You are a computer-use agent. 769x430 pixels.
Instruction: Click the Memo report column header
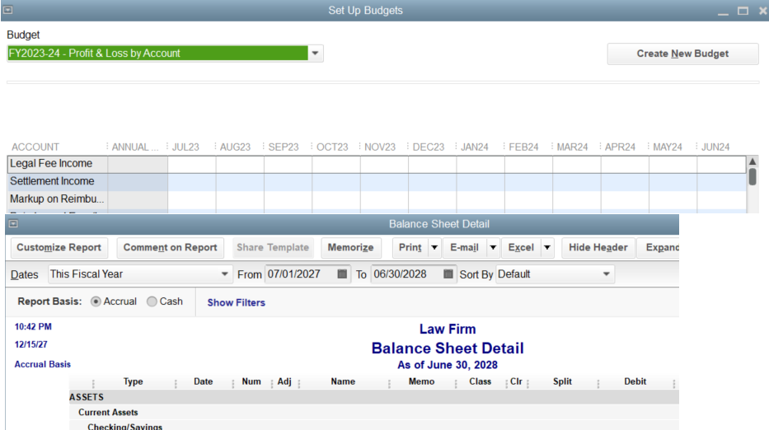pyautogui.click(x=422, y=381)
